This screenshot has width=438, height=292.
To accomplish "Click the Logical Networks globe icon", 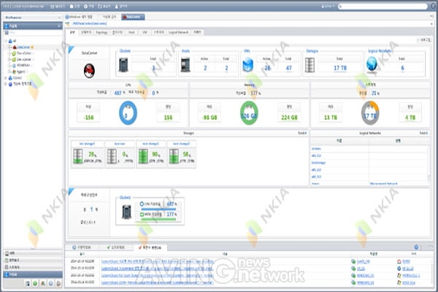I will click(x=372, y=64).
